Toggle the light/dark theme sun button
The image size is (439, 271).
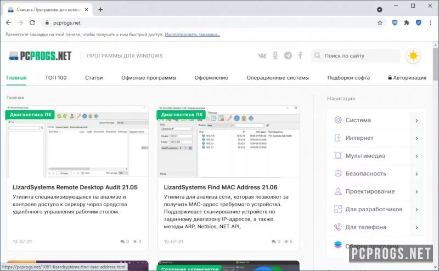(x=413, y=56)
